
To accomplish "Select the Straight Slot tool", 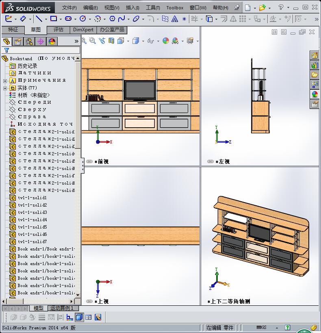I will click(x=68, y=19).
